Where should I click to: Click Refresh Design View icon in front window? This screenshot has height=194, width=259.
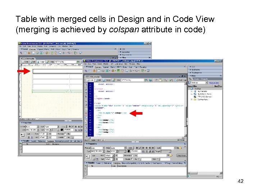pos(156,80)
